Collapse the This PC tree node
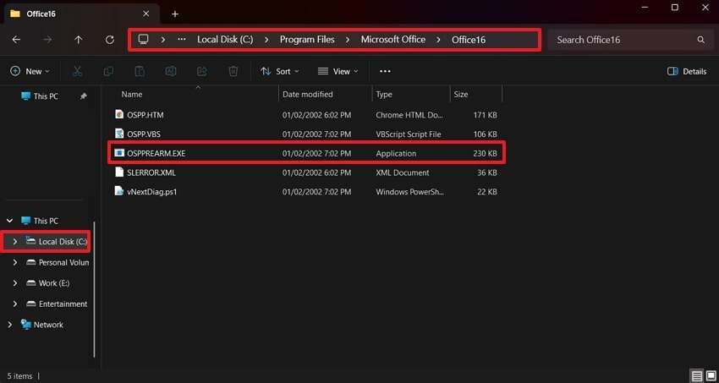Viewport: 719px width, 383px height. 9,221
